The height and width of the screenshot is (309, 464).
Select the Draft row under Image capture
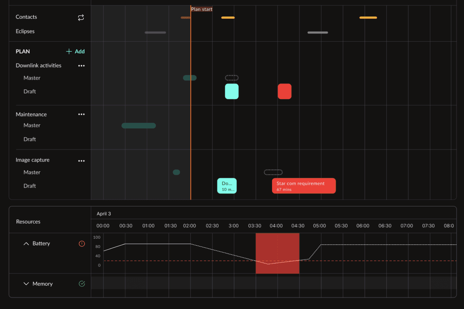(x=30, y=186)
